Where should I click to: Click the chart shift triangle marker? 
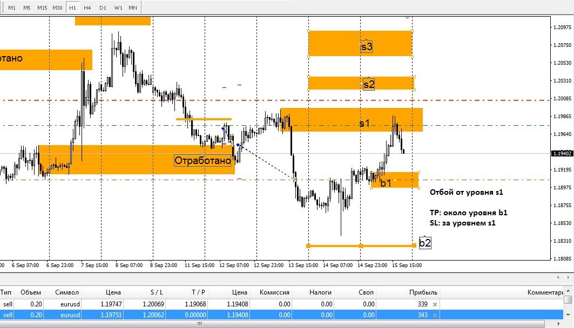pyautogui.click(x=407, y=18)
